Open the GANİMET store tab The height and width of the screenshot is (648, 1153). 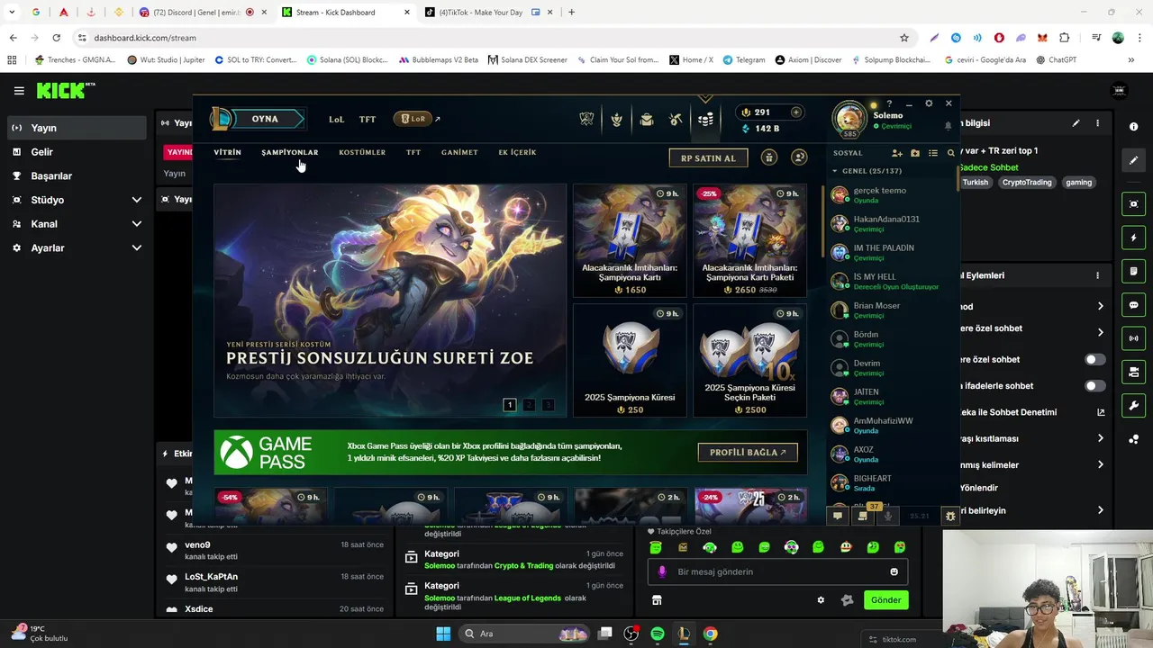(459, 152)
